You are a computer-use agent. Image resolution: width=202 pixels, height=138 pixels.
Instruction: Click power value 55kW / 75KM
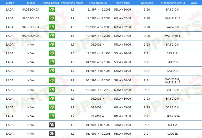coord(122,134)
